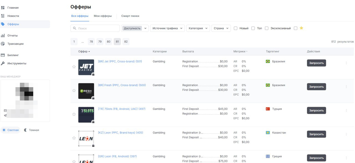The height and width of the screenshot is (163, 355).
Task: Click Запросить button for Jet offer
Action: tap(316, 63)
